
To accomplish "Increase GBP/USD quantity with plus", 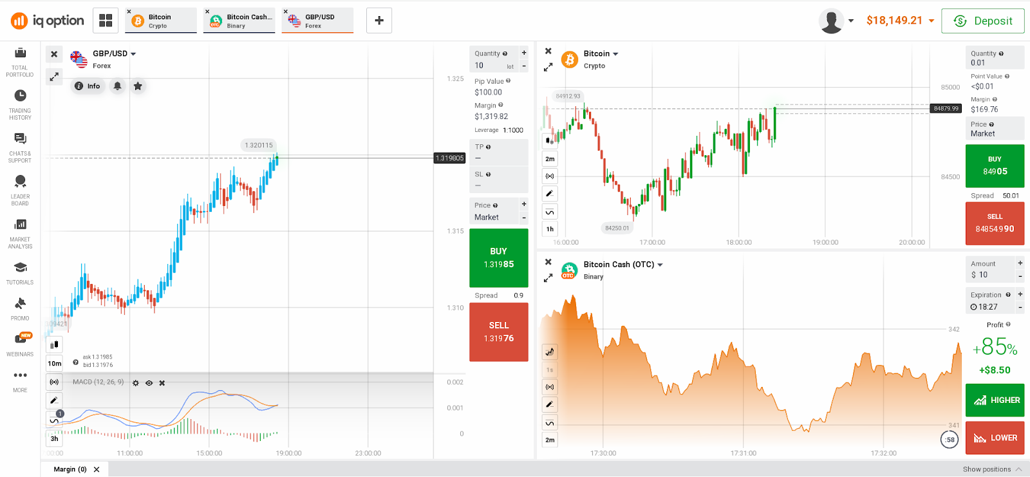I will coord(524,53).
